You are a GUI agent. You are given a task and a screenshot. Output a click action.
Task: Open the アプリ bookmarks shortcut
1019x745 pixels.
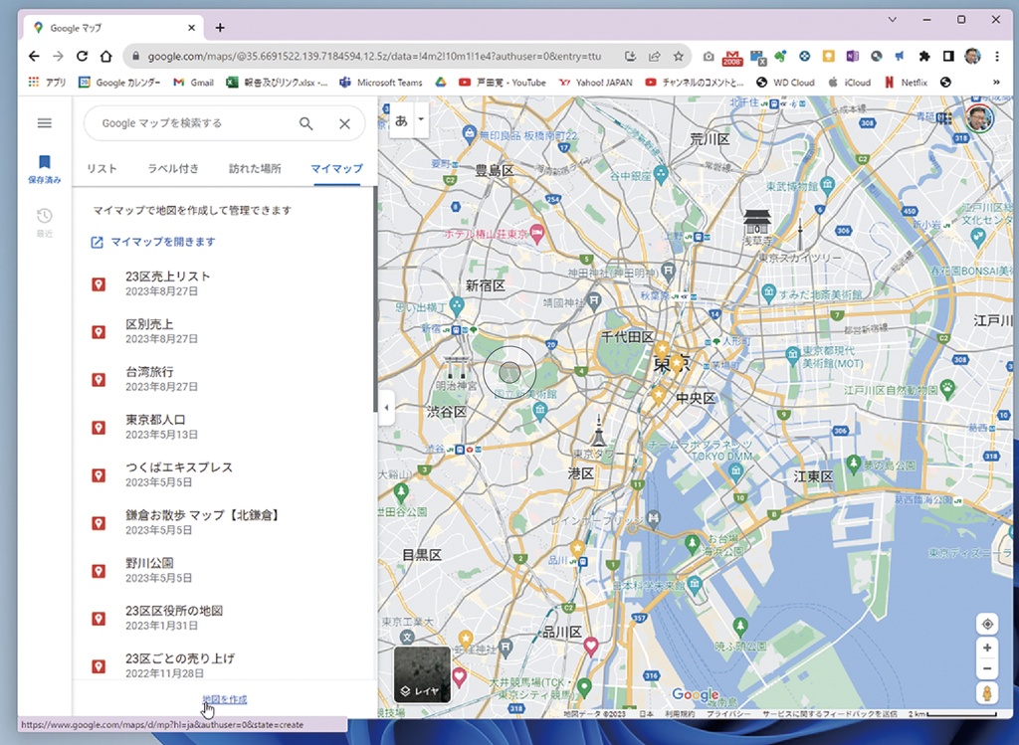click(x=47, y=83)
